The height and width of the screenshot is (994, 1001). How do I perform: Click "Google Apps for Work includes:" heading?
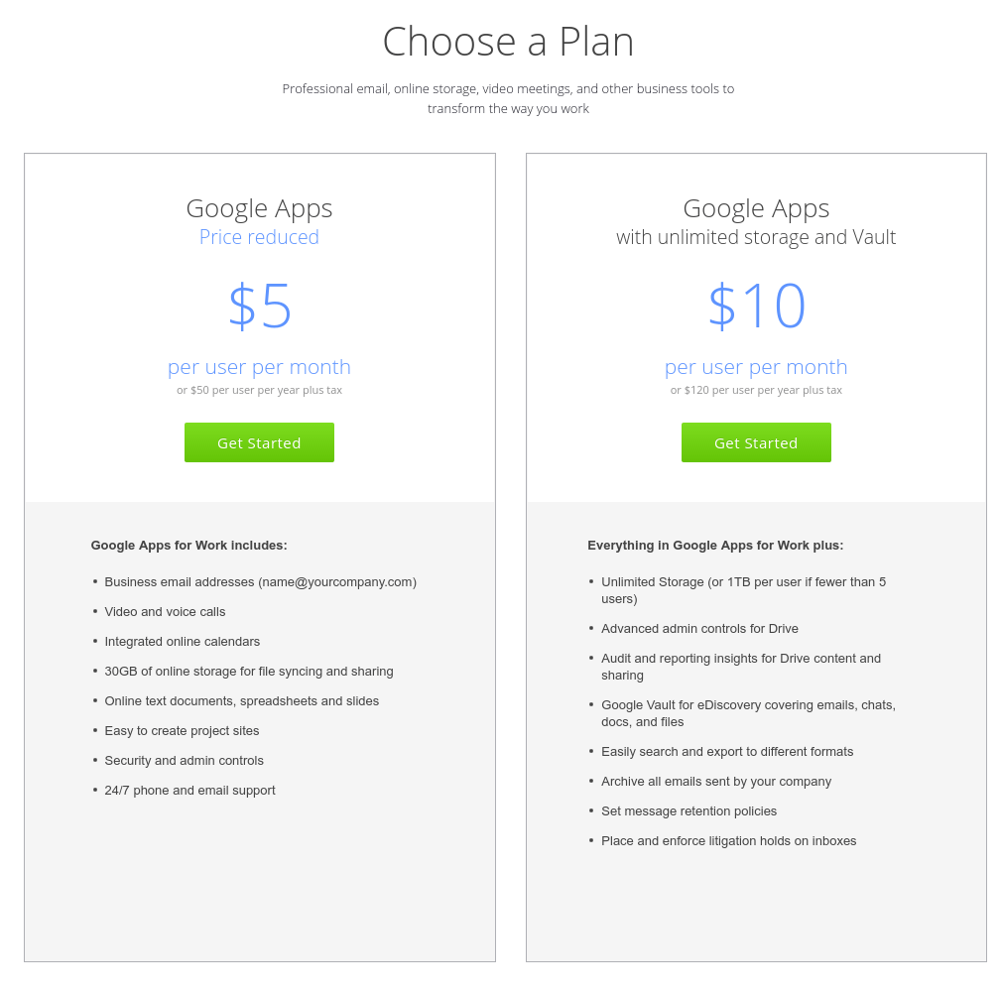[x=188, y=545]
